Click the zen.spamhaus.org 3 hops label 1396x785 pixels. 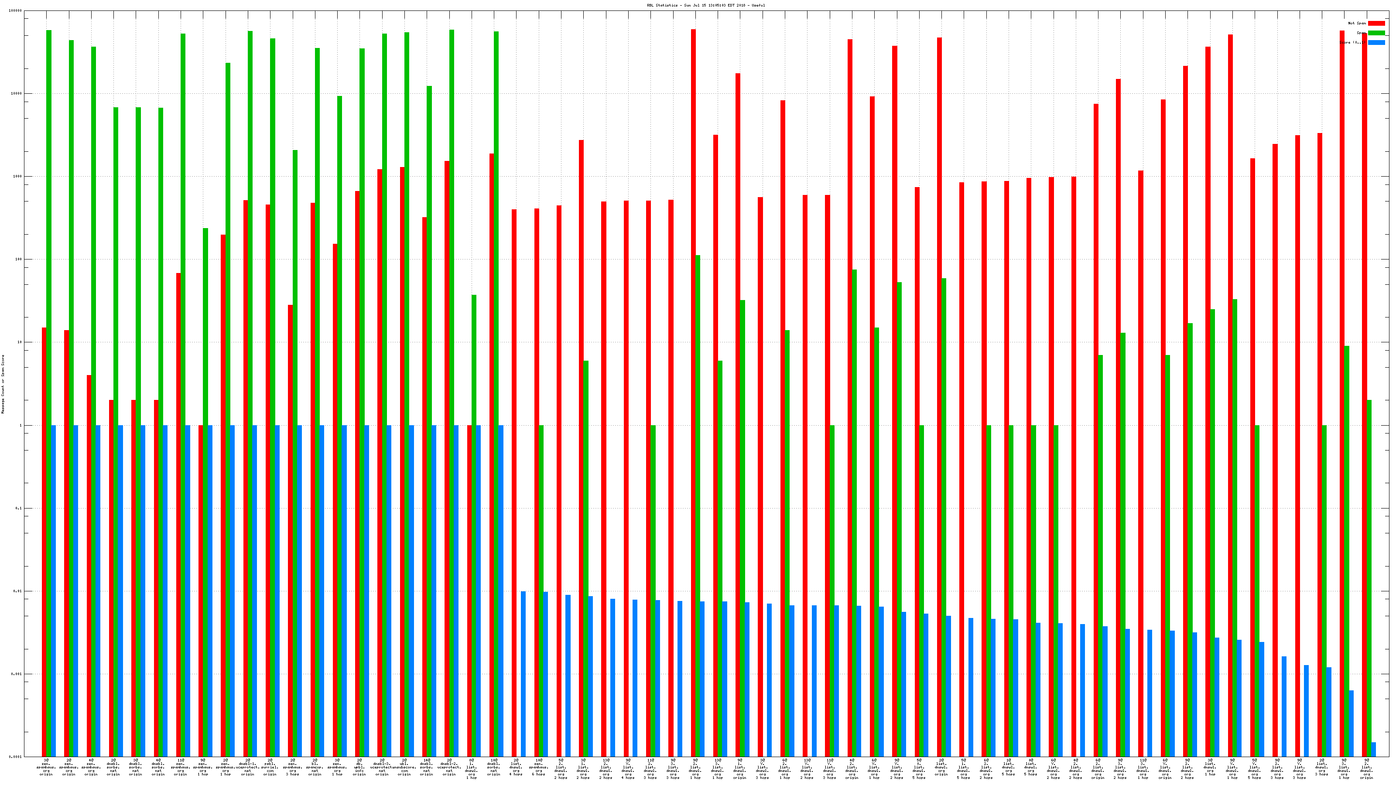click(293, 767)
